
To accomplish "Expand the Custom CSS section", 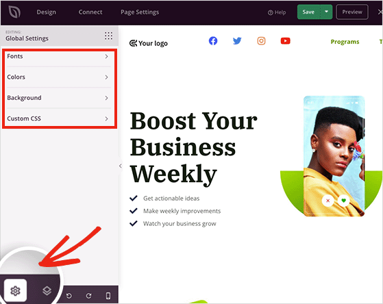I will [58, 118].
